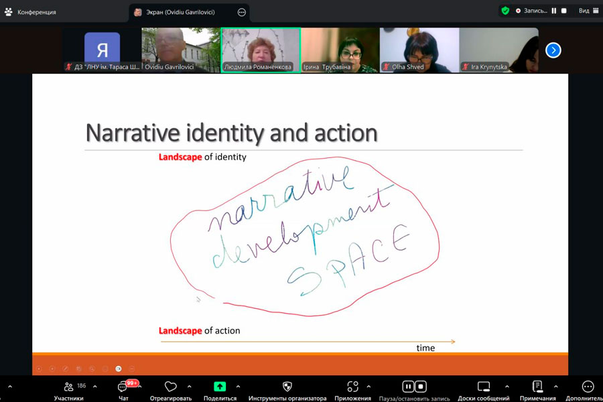Open the Чат chat panel
The height and width of the screenshot is (402, 603).
[x=123, y=387]
